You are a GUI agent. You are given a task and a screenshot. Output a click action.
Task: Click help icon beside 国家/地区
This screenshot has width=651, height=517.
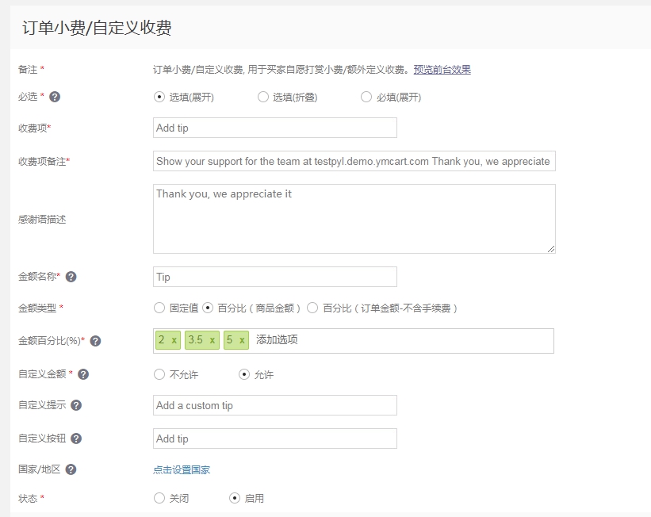click(x=71, y=469)
